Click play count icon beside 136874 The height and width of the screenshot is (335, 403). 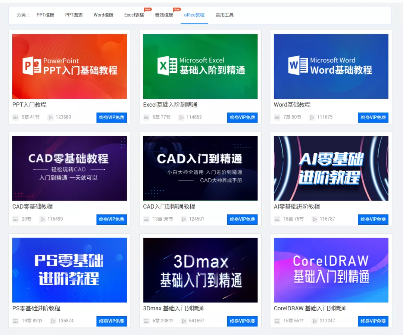click(53, 321)
